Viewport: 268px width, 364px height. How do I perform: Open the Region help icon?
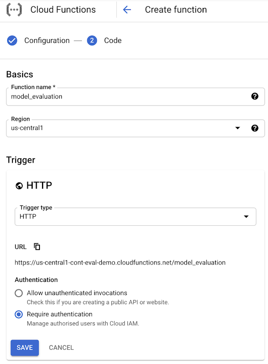(255, 128)
